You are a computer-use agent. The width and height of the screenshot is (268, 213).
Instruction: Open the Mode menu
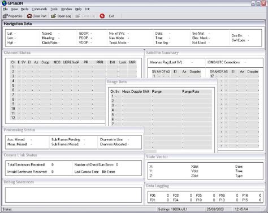[24, 9]
